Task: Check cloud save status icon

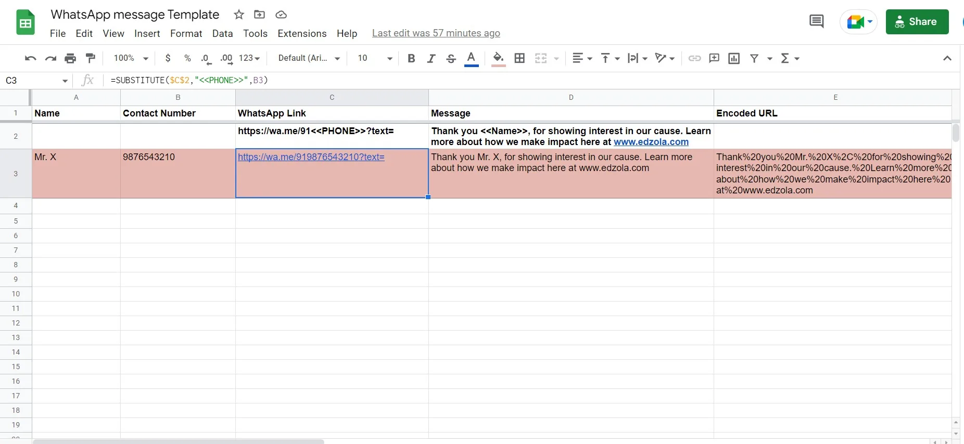Action: [x=281, y=15]
